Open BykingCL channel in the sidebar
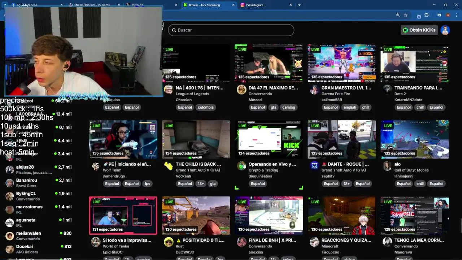This screenshot has height=260, width=462. pos(39,196)
